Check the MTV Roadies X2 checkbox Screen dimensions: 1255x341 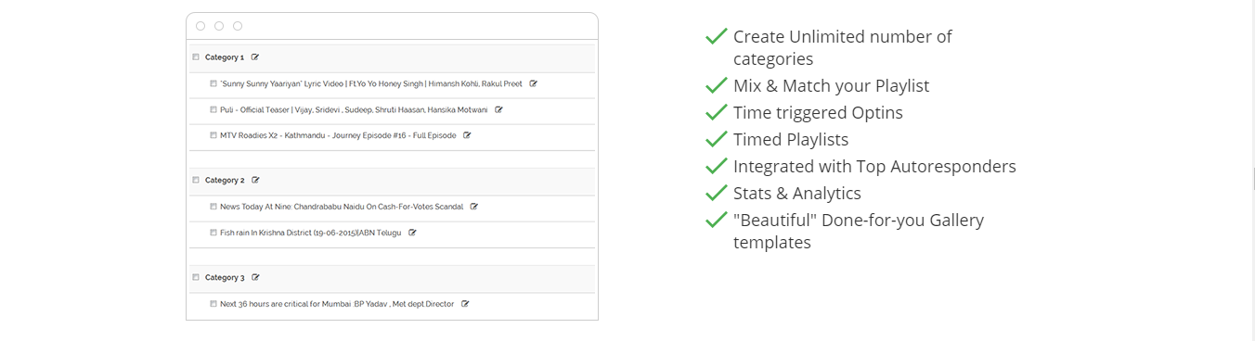tap(213, 135)
